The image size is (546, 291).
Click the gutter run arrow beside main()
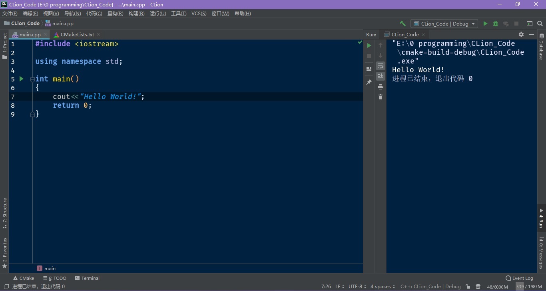22,79
